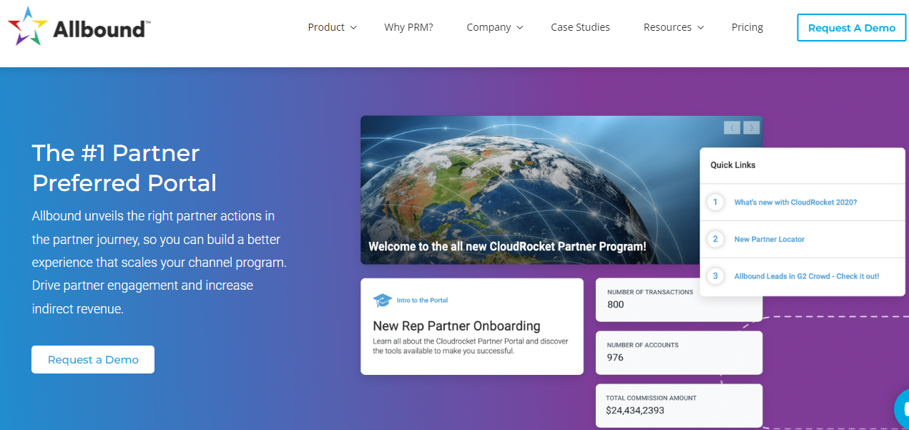The width and height of the screenshot is (909, 430).
Task: Open New Partner Locator link
Action: (x=770, y=239)
